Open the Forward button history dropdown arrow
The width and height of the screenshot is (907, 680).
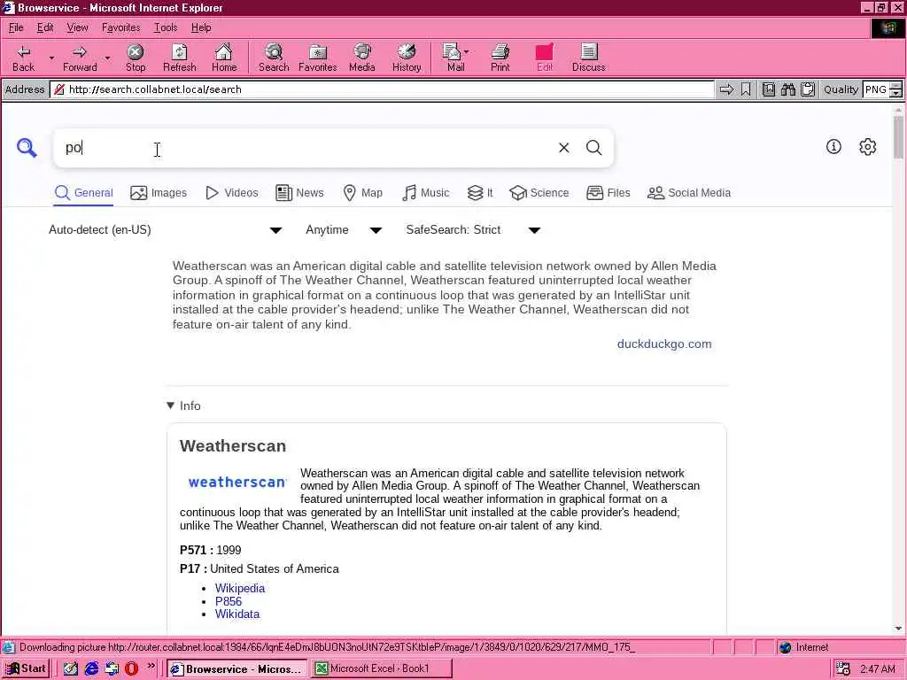[x=107, y=58]
